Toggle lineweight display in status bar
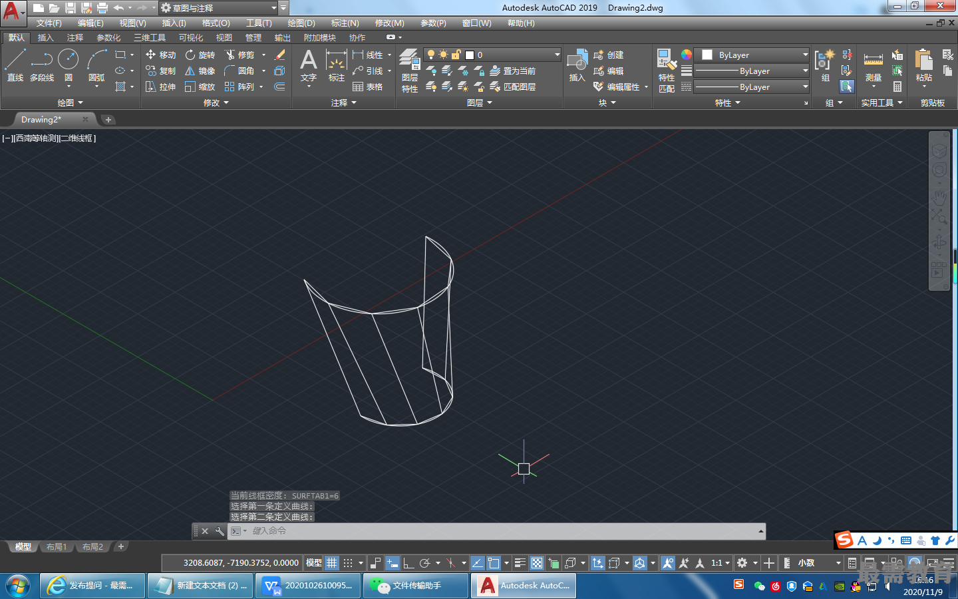958x599 pixels. [x=520, y=563]
